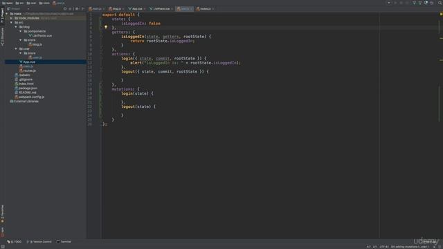The height and width of the screenshot is (249, 443).
Task: Expand the node_modules folder
Action: pos(11,18)
